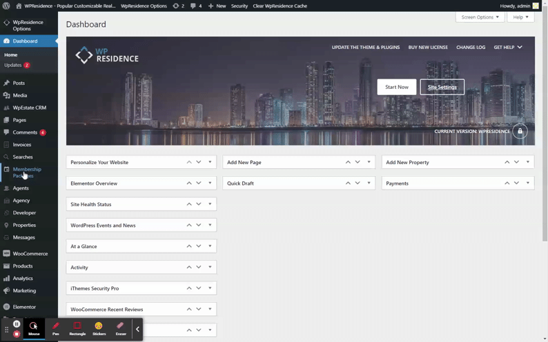Viewport: 548px width, 342px height.
Task: Move the At a Glance panel up
Action: (189, 246)
